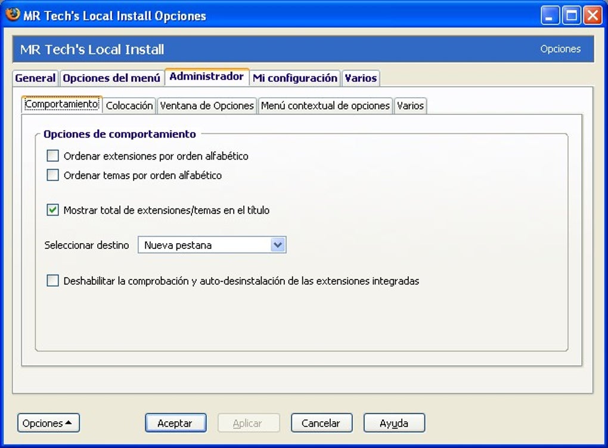The width and height of the screenshot is (608, 448).
Task: Open the Mi configuración tab
Action: 295,78
